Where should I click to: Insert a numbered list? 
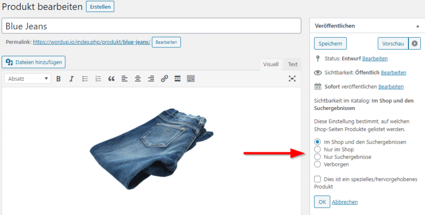point(98,78)
